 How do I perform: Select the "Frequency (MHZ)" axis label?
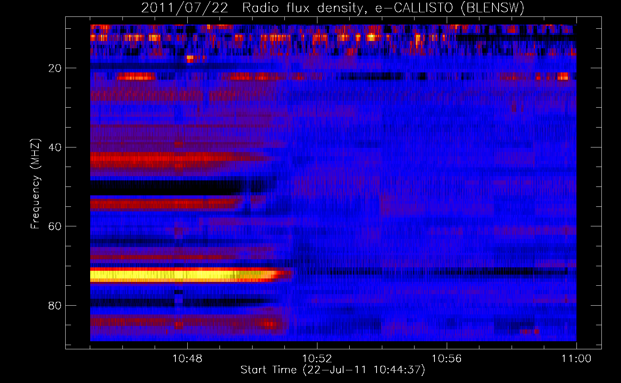35,184
